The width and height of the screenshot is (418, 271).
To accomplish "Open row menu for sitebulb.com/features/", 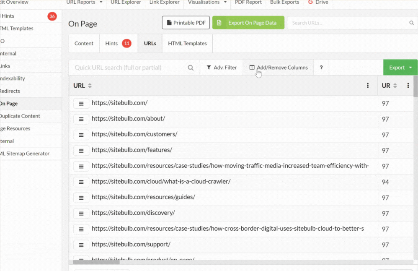I will [x=81, y=151].
